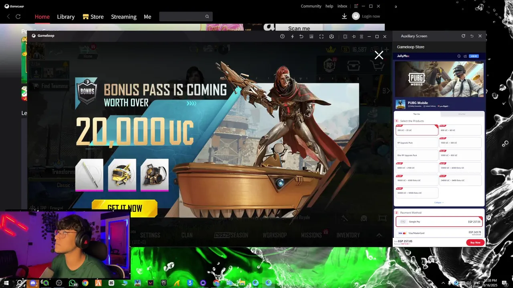Image resolution: width=513 pixels, height=288 pixels.
Task: Open the help icon in emulator toolbar
Action: click(282, 36)
